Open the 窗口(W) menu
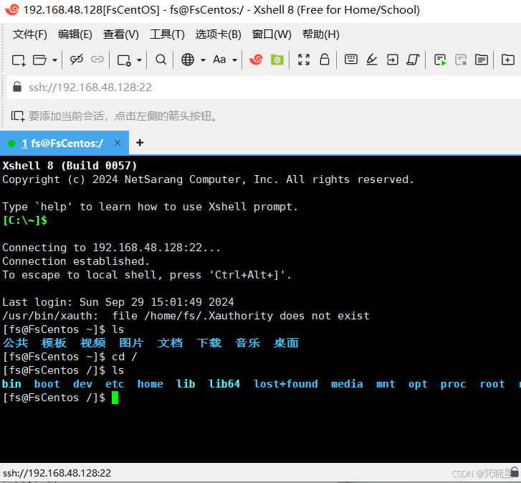The height and width of the screenshot is (483, 521). pos(272,34)
